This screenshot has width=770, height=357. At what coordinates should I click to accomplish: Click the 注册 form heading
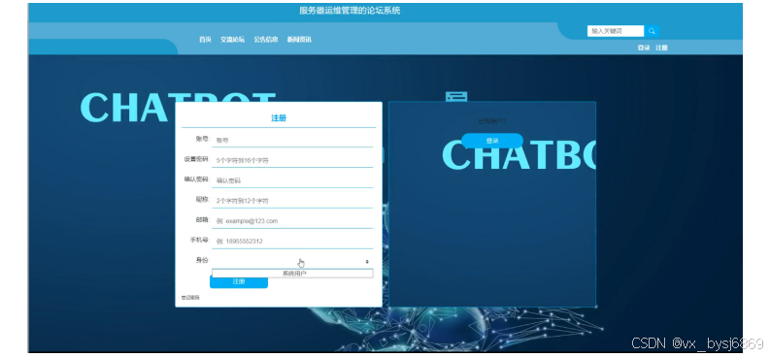(x=279, y=118)
